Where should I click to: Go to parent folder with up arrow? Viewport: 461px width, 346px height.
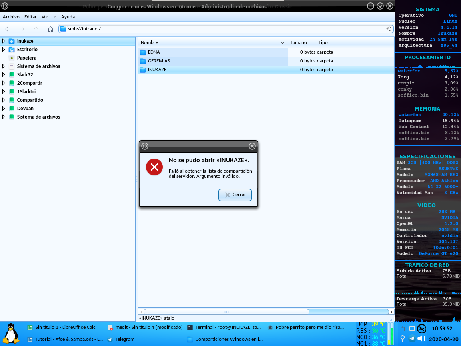(x=36, y=29)
